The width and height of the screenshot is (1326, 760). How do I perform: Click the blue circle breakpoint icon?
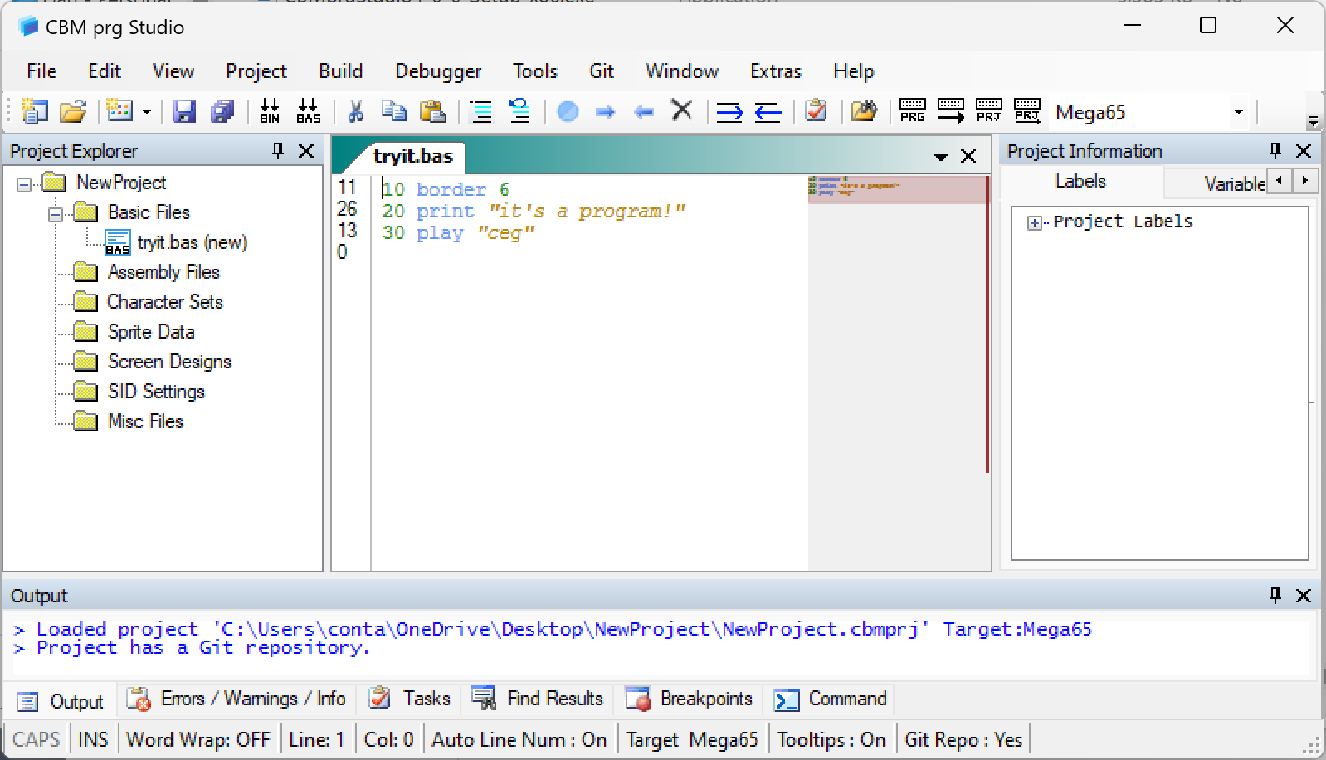[568, 111]
